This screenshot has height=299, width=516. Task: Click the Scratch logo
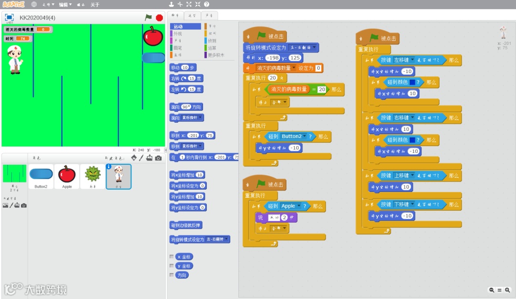pos(13,4)
